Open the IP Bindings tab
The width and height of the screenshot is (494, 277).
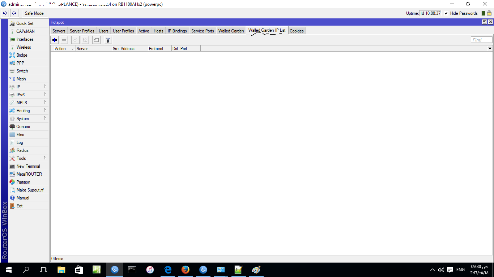tap(177, 31)
